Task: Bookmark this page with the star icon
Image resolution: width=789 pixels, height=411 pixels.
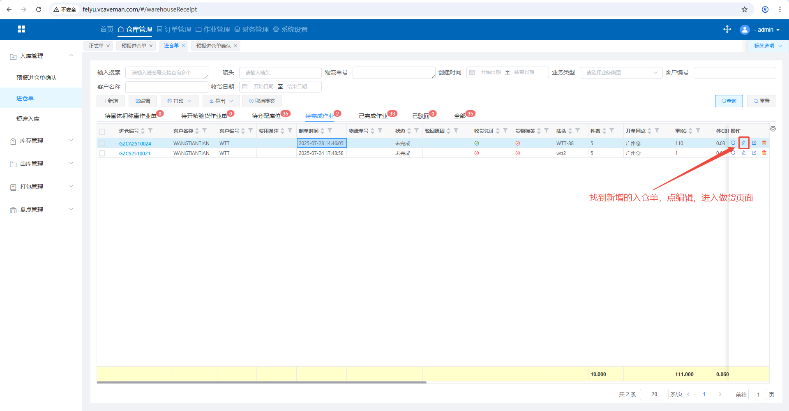Action: (745, 9)
